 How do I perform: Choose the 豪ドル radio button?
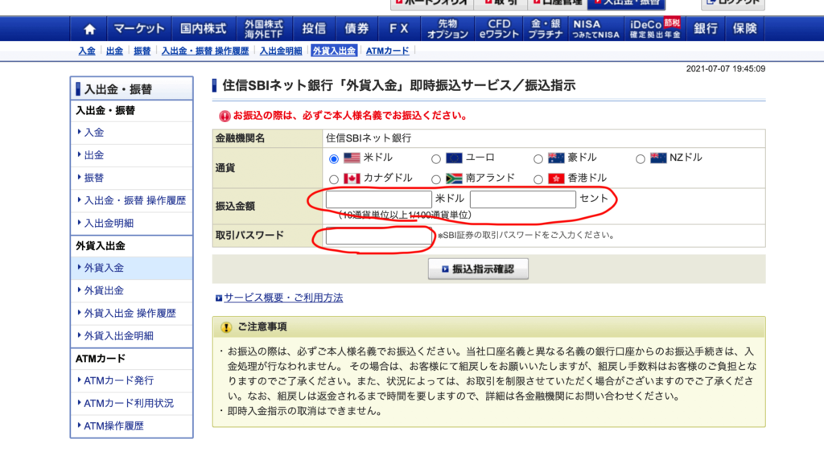coord(538,158)
